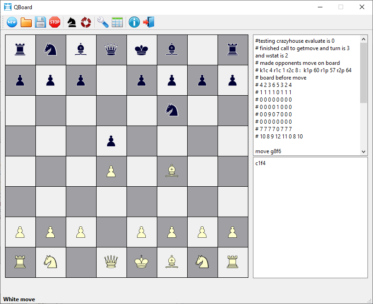Select the black pawn on d5
Screen dimensions: 373x304
tap(111, 141)
